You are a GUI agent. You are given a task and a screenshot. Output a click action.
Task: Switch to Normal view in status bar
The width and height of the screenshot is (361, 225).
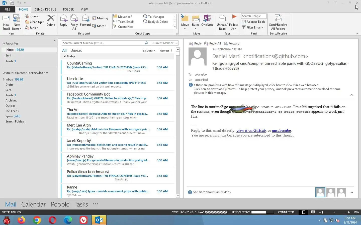[304, 212]
